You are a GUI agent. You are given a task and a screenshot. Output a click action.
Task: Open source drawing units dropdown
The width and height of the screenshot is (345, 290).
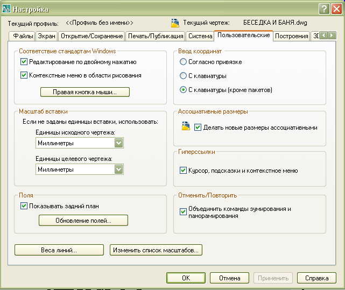119,143
